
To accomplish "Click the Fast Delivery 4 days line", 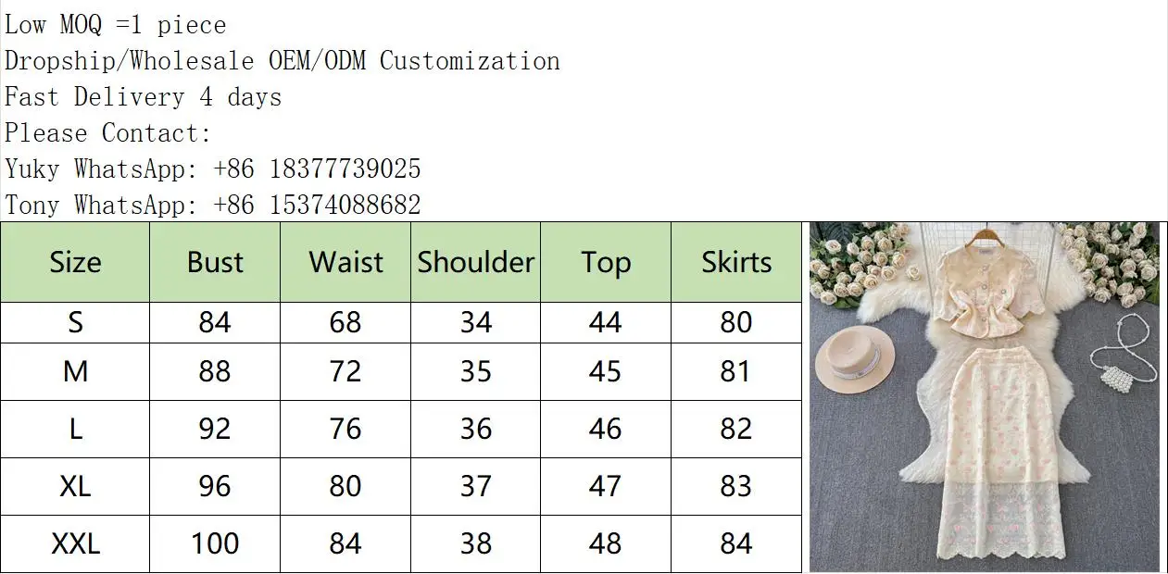I will pyautogui.click(x=143, y=97).
